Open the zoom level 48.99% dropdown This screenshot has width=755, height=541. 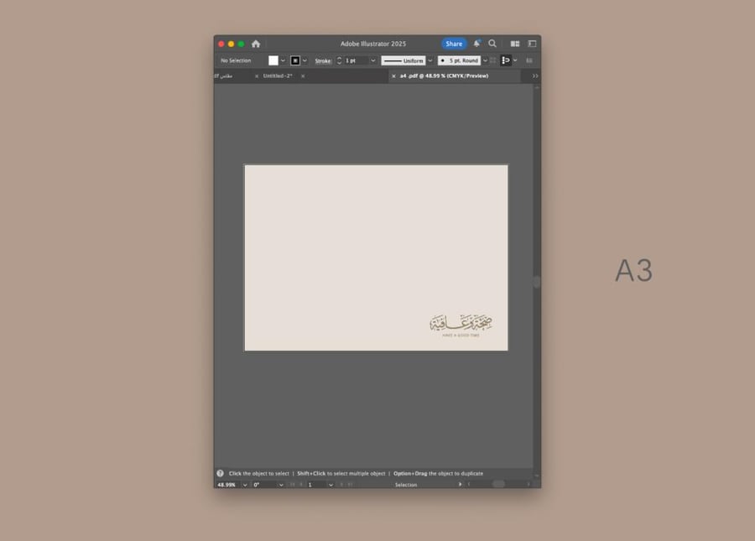click(245, 485)
